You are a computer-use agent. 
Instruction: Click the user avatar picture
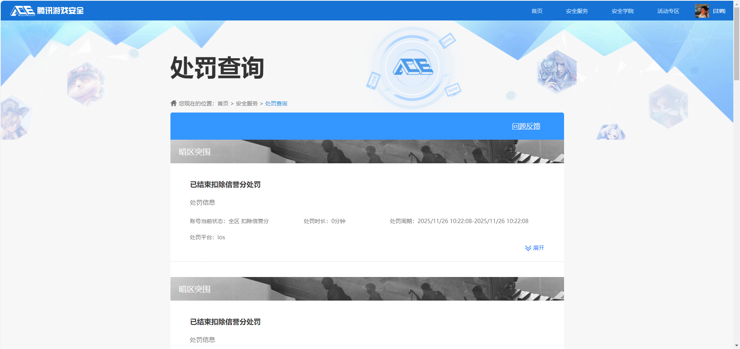click(x=702, y=11)
